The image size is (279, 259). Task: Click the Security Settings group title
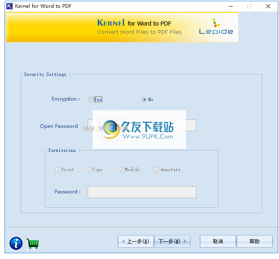(x=47, y=74)
